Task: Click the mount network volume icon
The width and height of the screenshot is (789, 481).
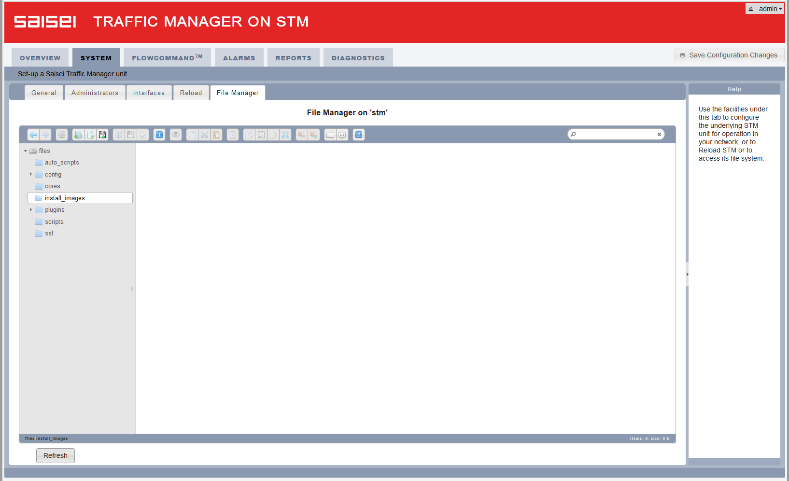Action: tap(61, 135)
